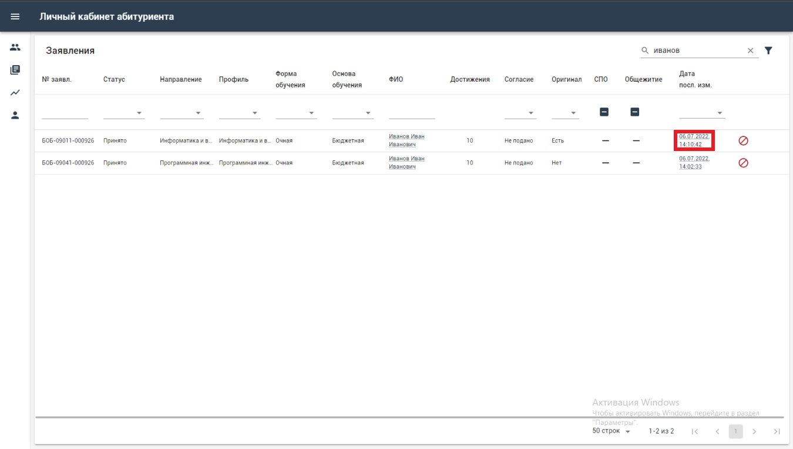
Task: Open the applicants people icon in sidebar
Action: pyautogui.click(x=15, y=47)
